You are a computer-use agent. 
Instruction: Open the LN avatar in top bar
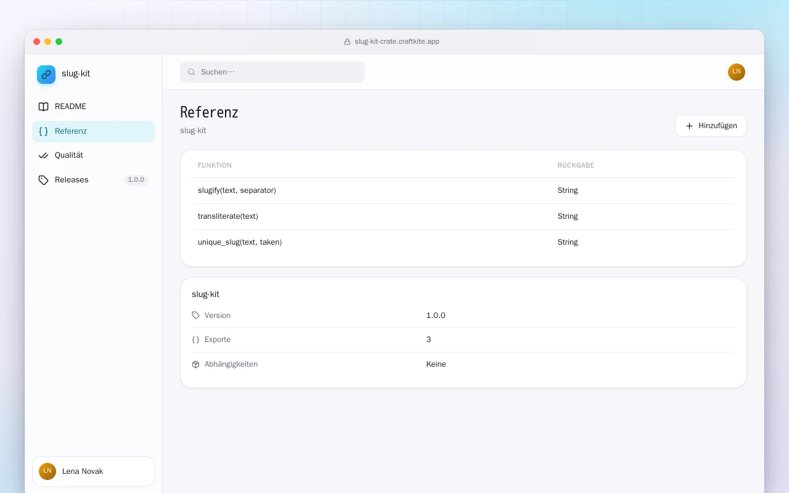tap(737, 72)
